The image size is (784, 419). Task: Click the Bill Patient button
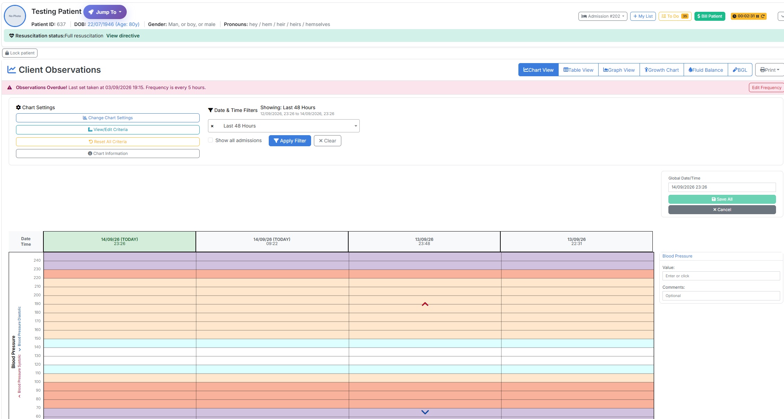click(709, 16)
